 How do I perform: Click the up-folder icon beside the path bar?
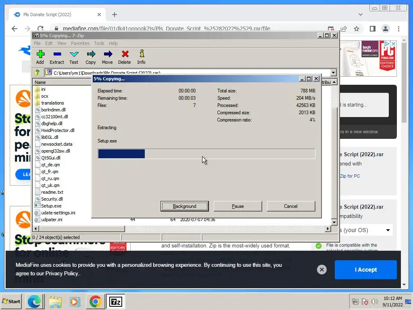pos(37,72)
